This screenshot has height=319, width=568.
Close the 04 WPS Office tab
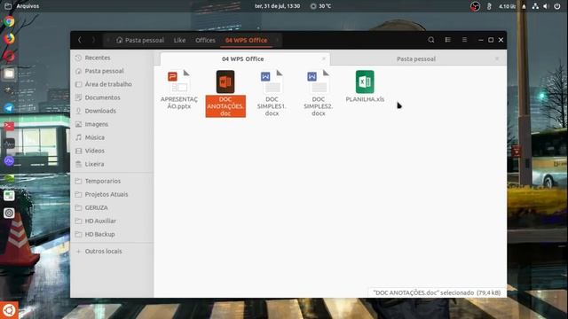324,58
